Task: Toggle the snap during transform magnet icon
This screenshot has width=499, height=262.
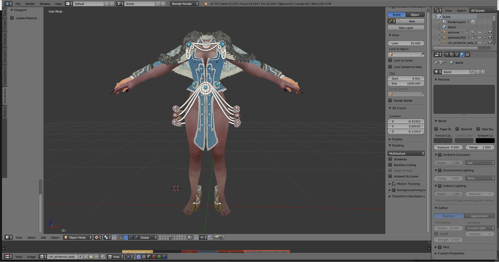Action: [196, 237]
